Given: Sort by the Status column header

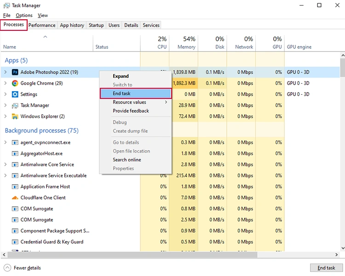Looking at the screenshot, I should [x=117, y=43].
